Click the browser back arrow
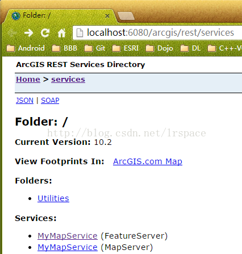242x254 pixels. pos(12,33)
